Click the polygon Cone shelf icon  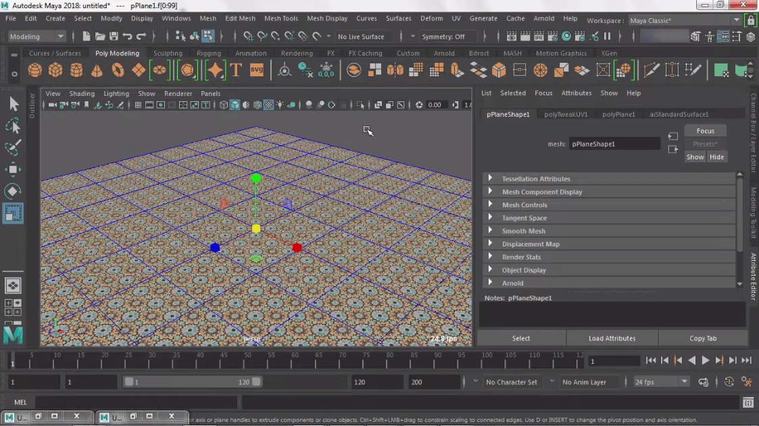coord(96,70)
